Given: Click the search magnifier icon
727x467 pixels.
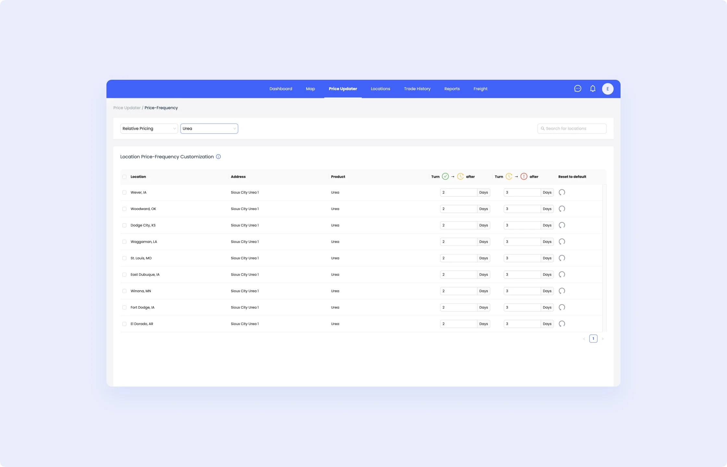Looking at the screenshot, I should point(542,128).
